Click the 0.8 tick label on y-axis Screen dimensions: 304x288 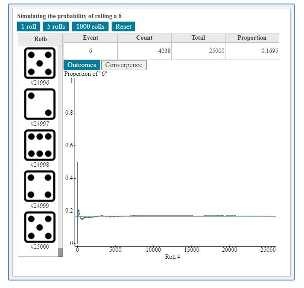click(69, 112)
